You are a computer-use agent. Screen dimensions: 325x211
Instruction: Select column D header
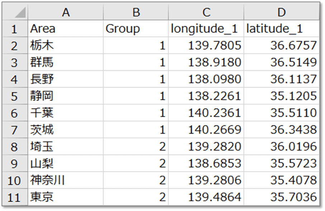click(x=281, y=13)
